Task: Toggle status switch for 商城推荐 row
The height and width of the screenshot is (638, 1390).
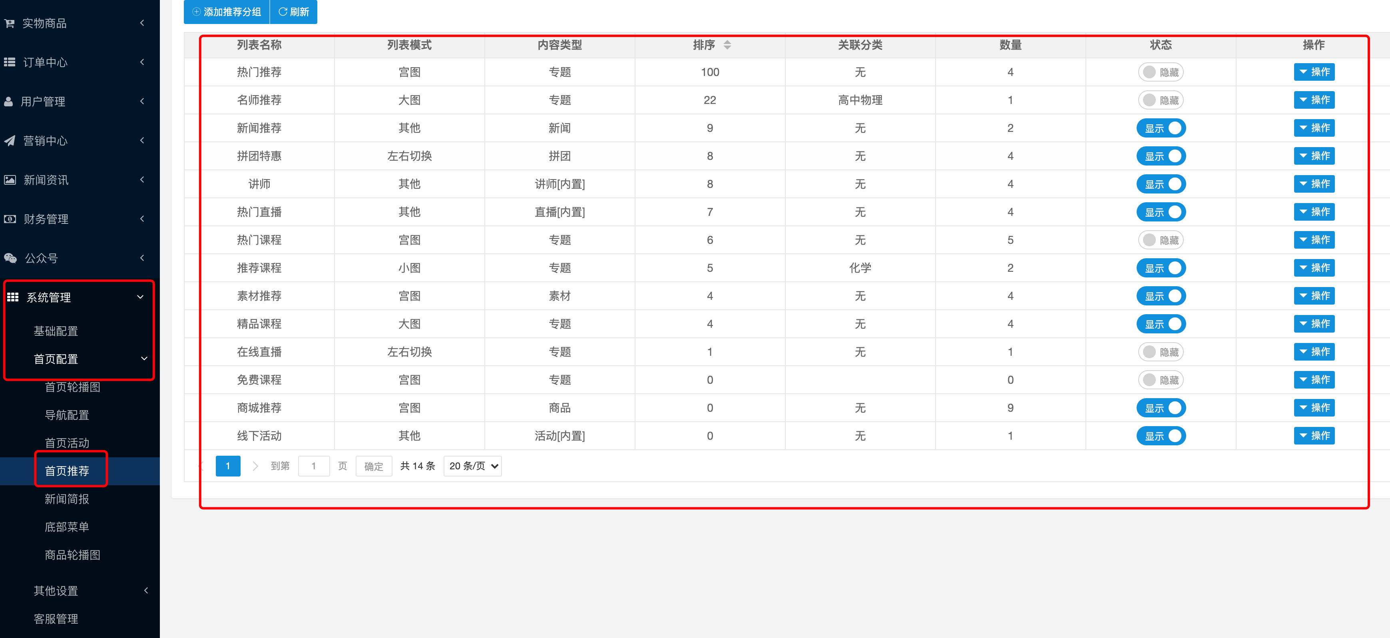Action: click(x=1161, y=408)
